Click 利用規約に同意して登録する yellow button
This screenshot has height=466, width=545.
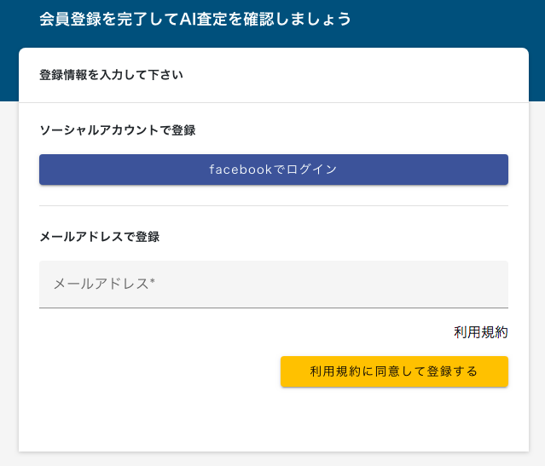(x=394, y=371)
